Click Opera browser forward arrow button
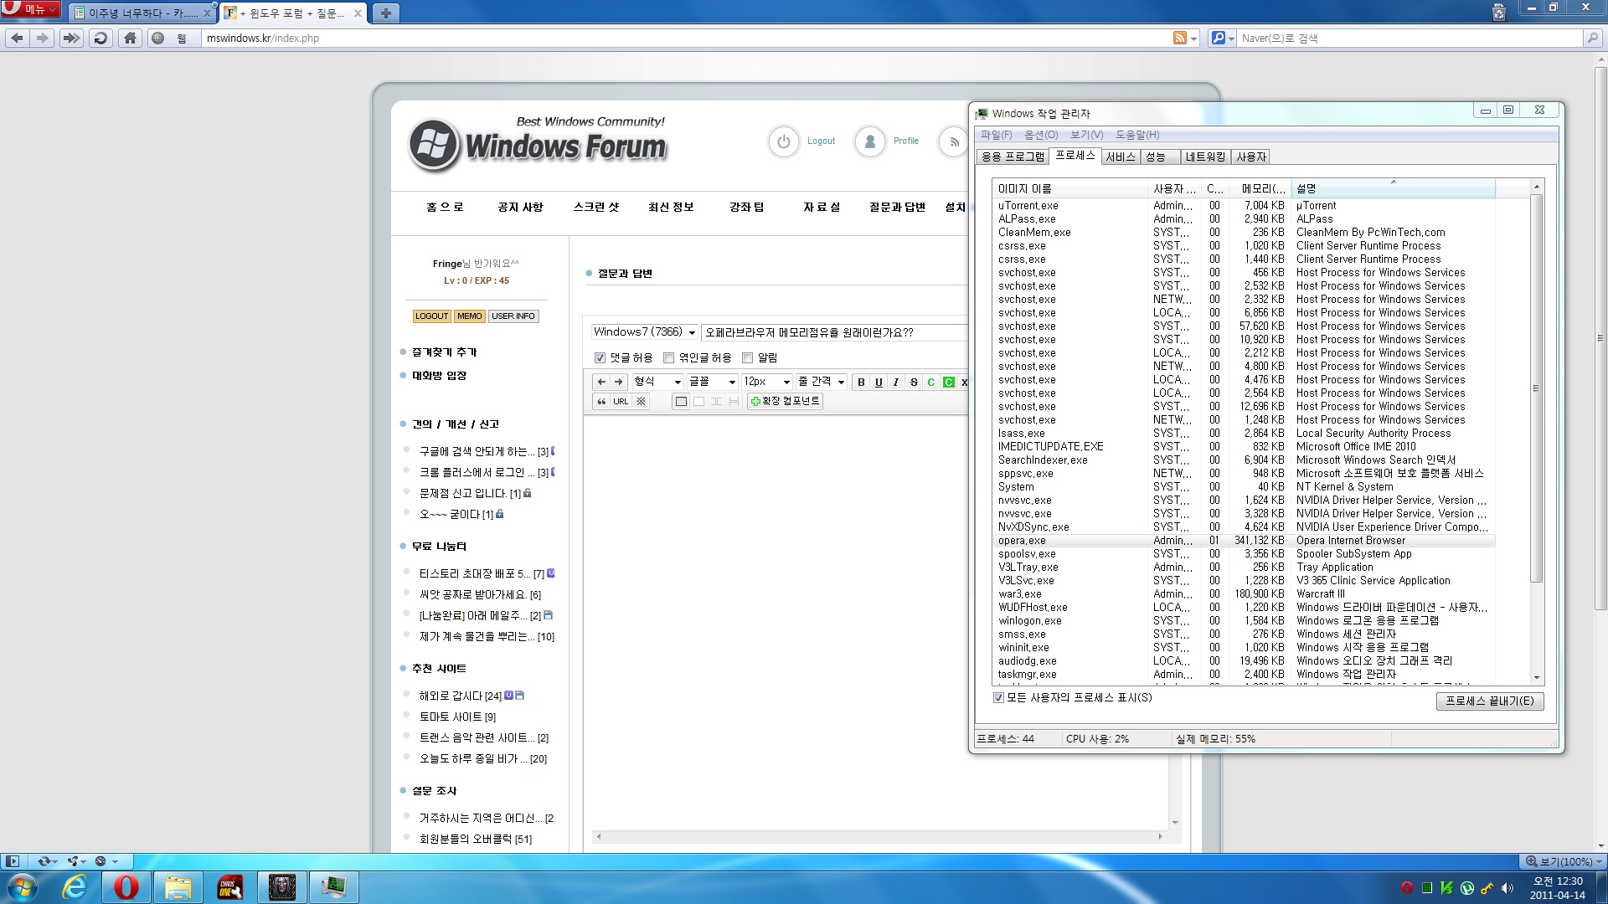Screen dimensions: 1608x904 [43, 38]
